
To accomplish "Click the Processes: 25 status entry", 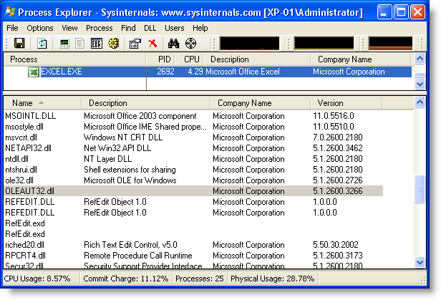I will pos(200,279).
